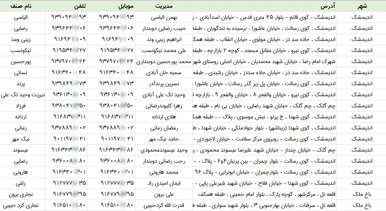This screenshot has height=211, width=386.
Task: Click manager cell حبیب رضایی دوبندار
Action: point(164,28)
